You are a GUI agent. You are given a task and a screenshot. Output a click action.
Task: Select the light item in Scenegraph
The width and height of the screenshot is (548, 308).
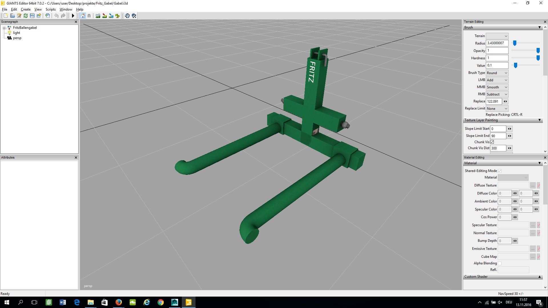click(16, 33)
